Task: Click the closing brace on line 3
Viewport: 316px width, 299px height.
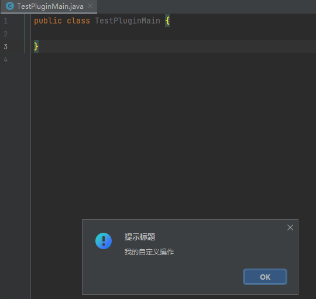Action: click(x=36, y=46)
